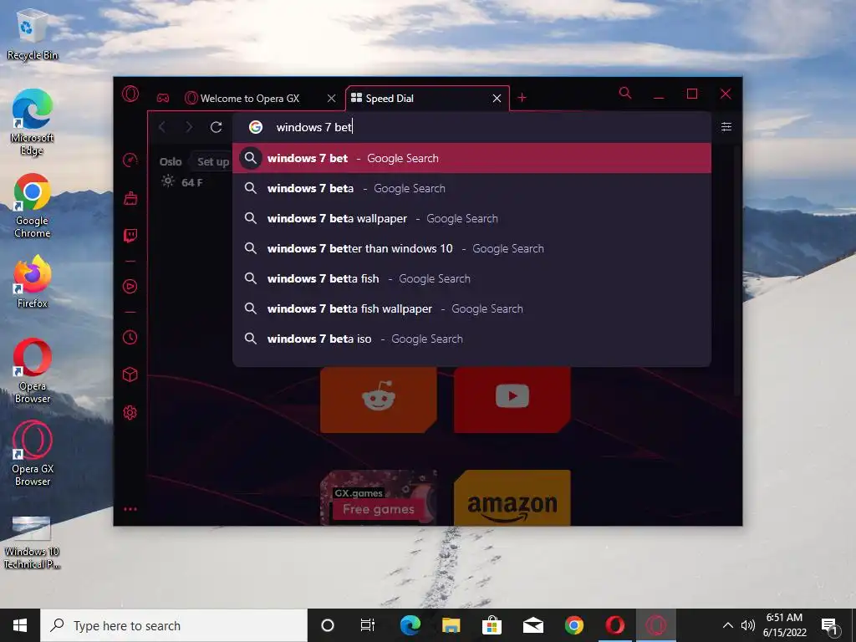Click the 64 F weather reading
This screenshot has width=856, height=642.
191,182
